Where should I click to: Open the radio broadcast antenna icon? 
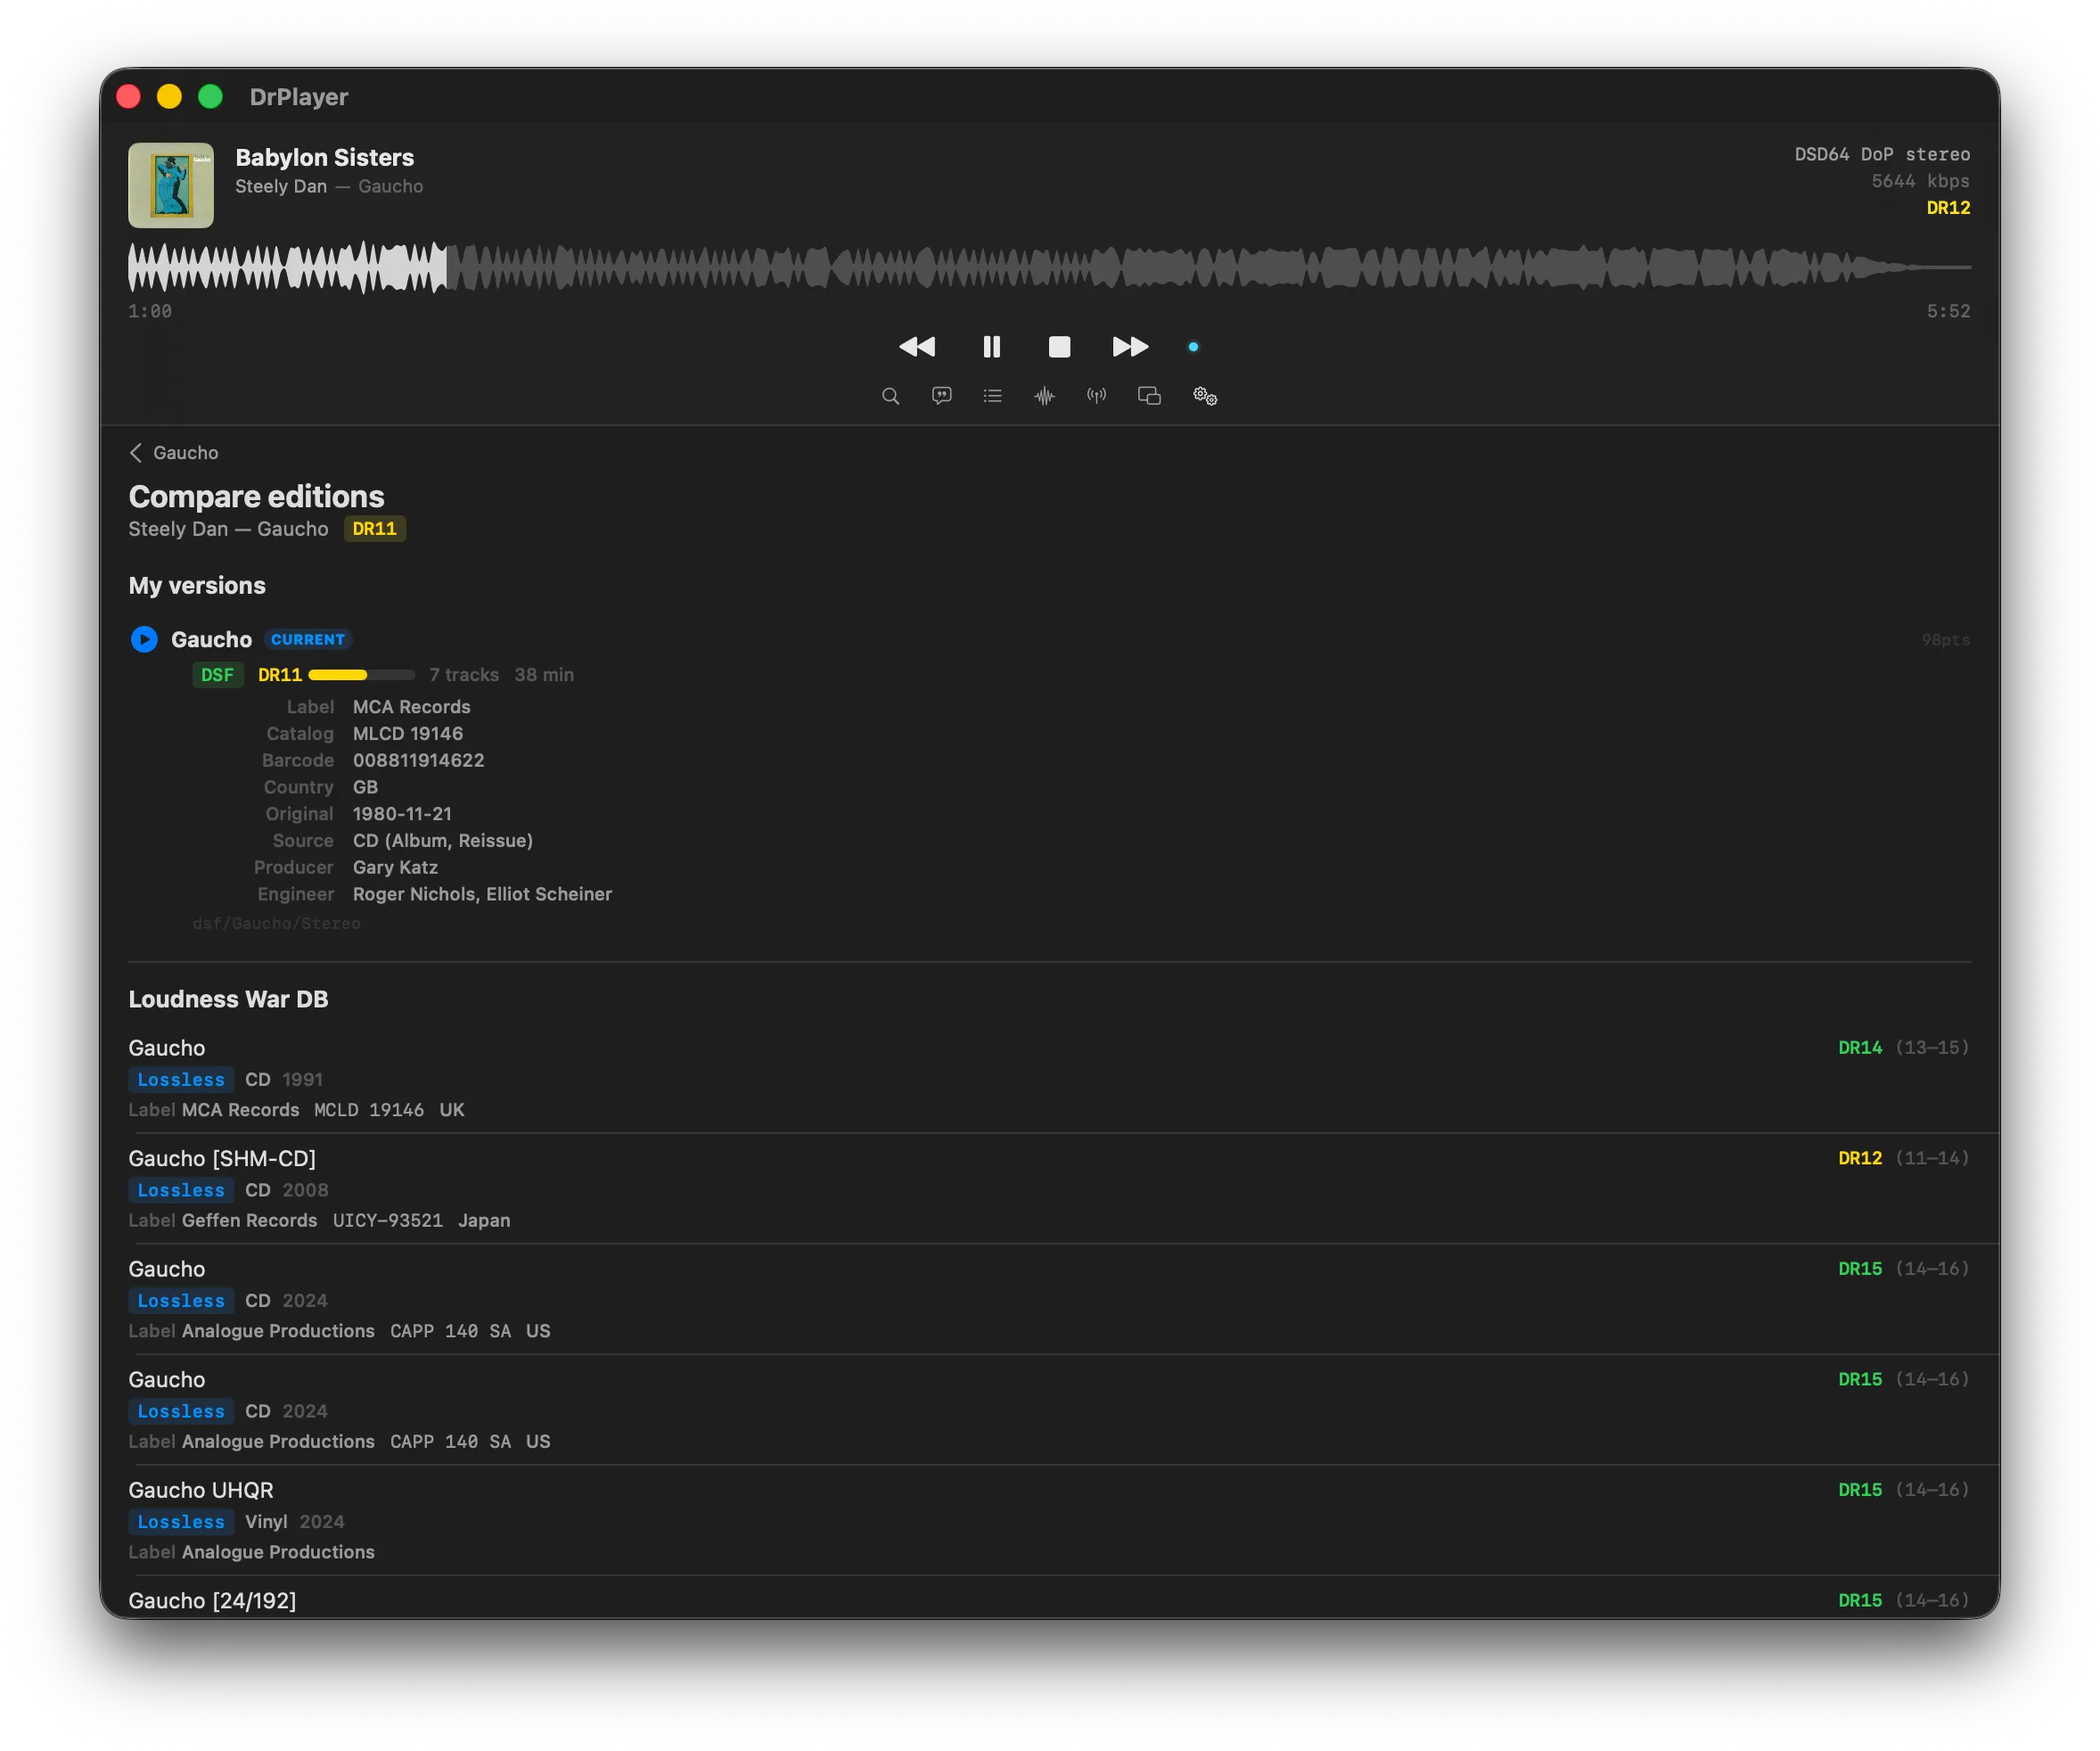(x=1096, y=396)
